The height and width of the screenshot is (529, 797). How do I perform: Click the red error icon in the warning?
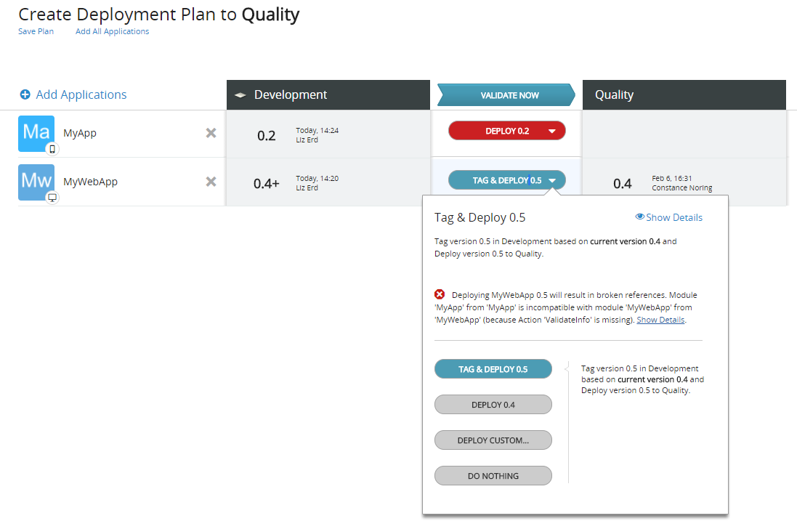click(x=439, y=294)
